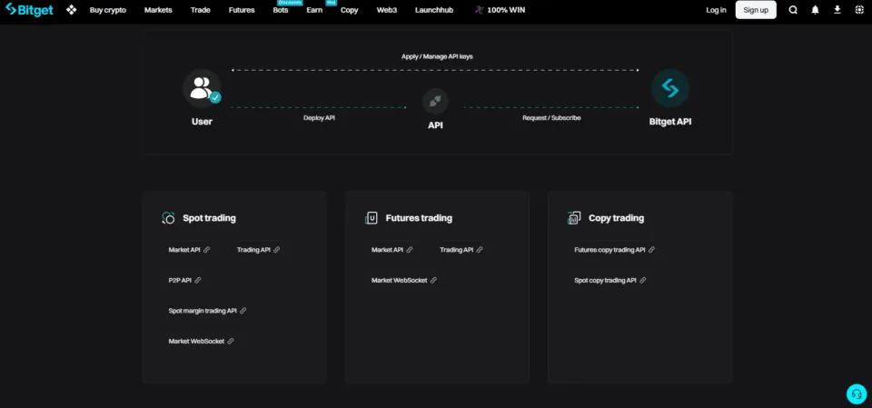Click the Futures trading heading
Screen dimensions: 872x408
419,218
